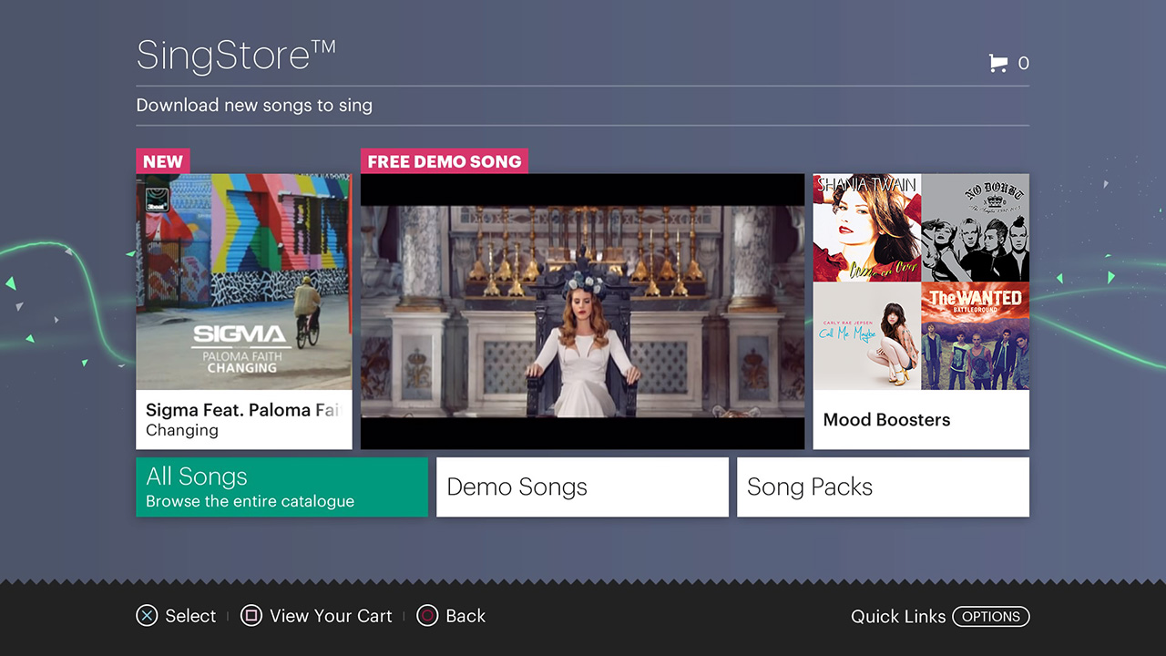This screenshot has width=1166, height=656.
Task: Open the Song Packs tile
Action: tap(883, 487)
